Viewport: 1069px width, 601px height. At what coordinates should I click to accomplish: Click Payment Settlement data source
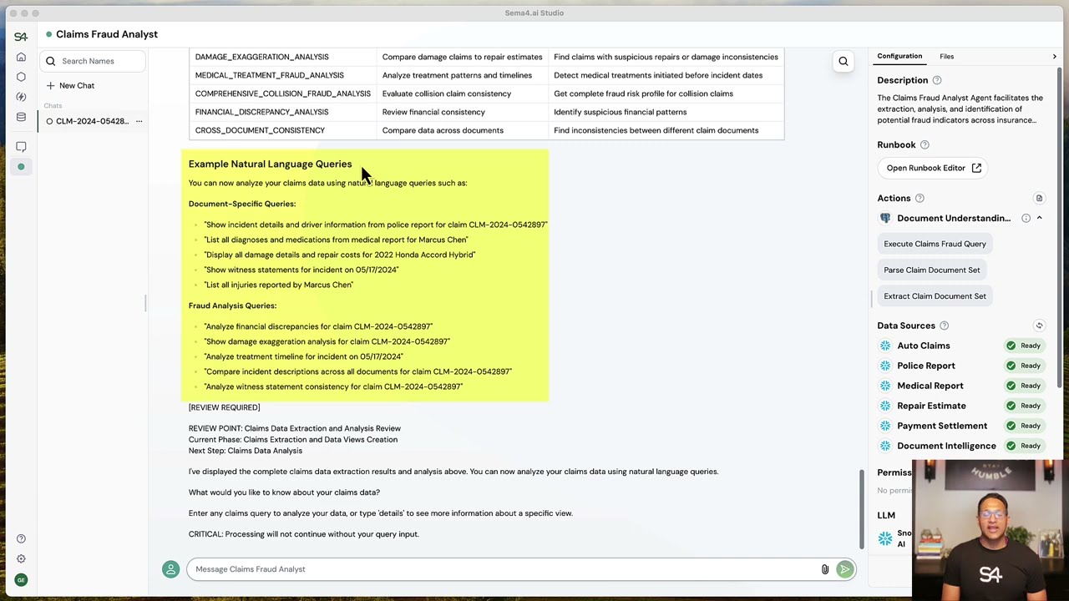pyautogui.click(x=941, y=426)
